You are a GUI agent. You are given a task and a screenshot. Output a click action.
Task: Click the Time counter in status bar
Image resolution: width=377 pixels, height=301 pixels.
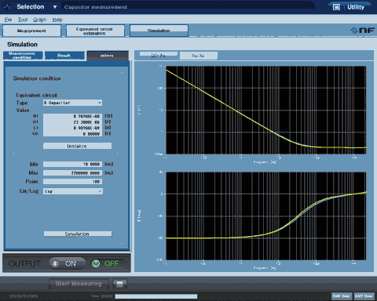[102, 296]
